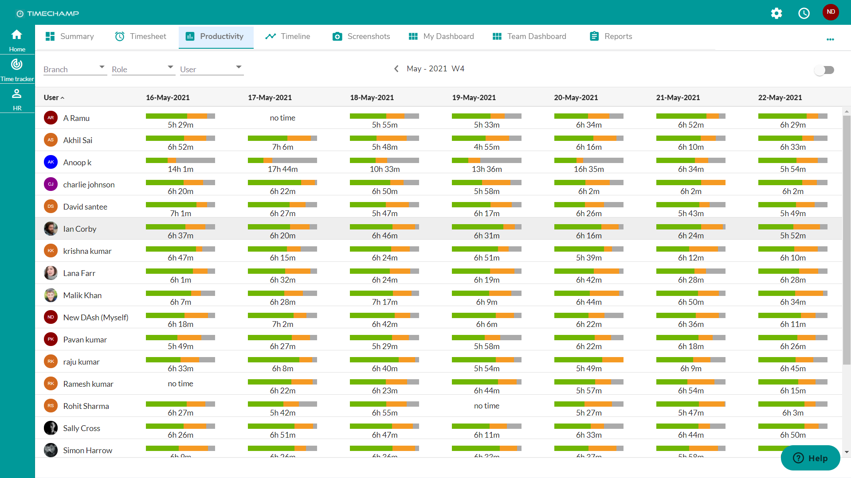Open the settings gear icon
The height and width of the screenshot is (478, 851).
[x=776, y=13]
